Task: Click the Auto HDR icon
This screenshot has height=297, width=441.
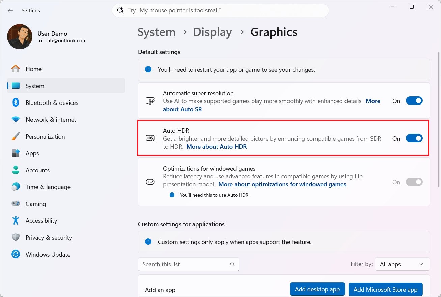Action: pos(150,139)
